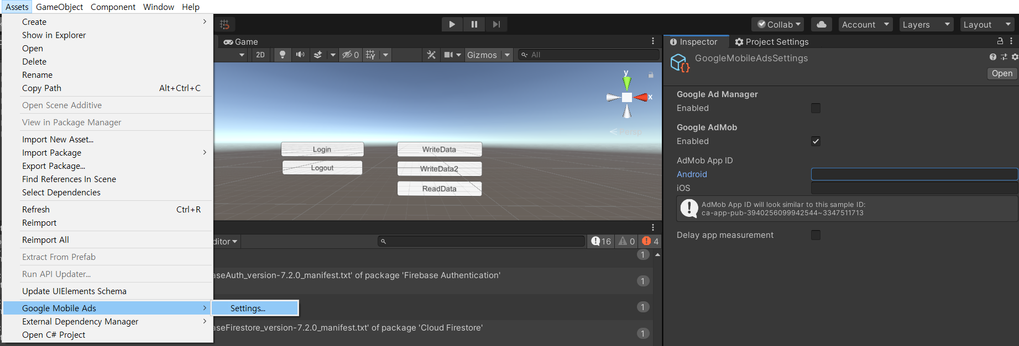Open the GameObject menu
Viewport: 1019px width, 346px height.
(x=60, y=7)
